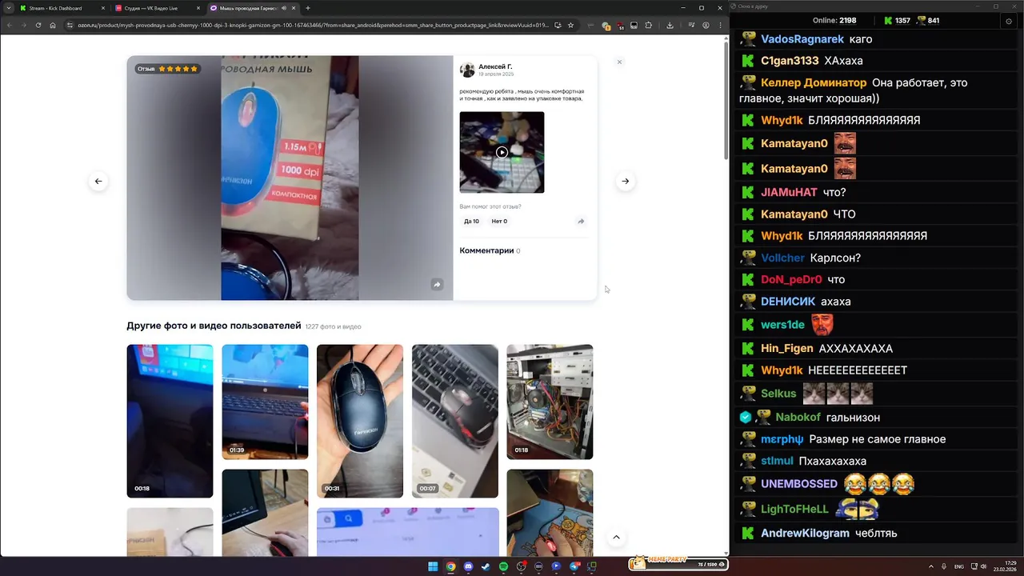Open reviewer Алексей Г. profile name
This screenshot has height=576, width=1024.
[495, 66]
